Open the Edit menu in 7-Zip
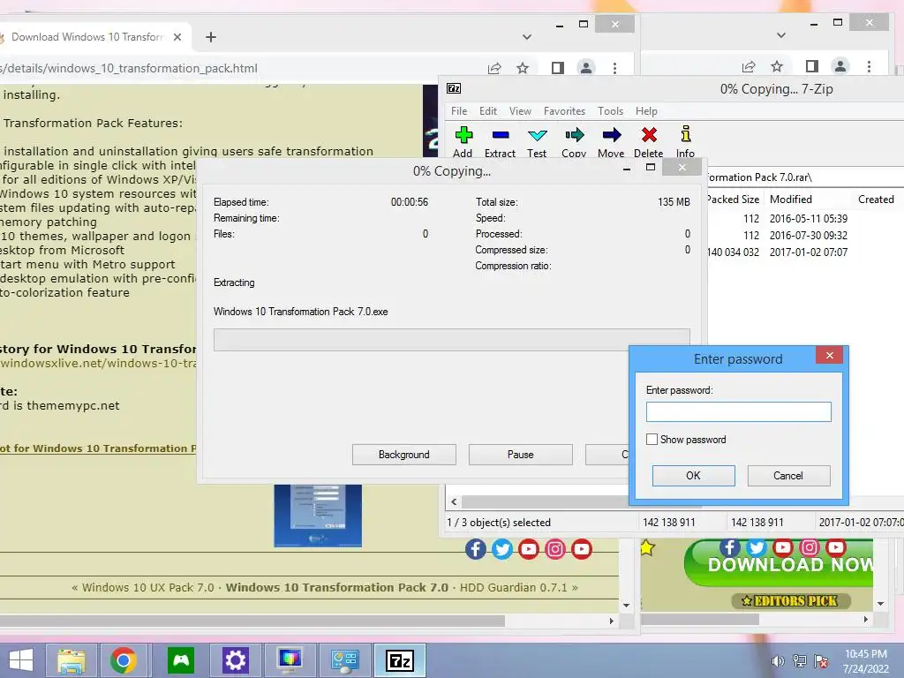 [x=487, y=110]
